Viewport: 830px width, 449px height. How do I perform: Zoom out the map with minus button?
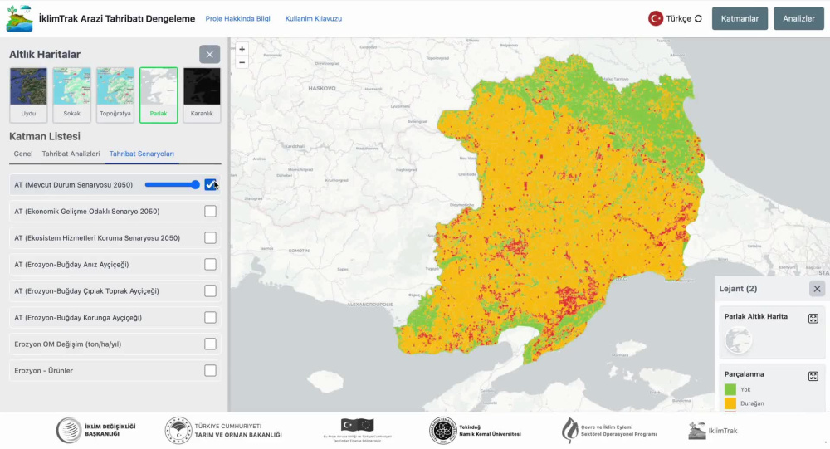[242, 62]
